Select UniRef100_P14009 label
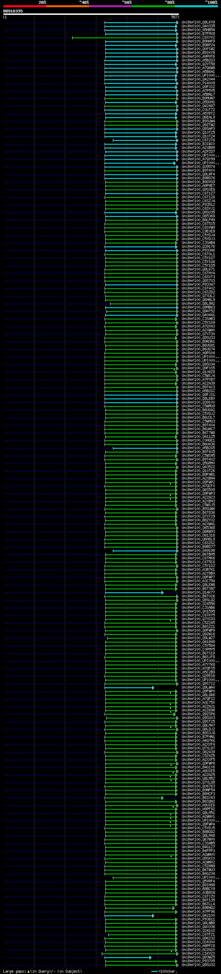This screenshot has height=974, width=221. coord(198,83)
